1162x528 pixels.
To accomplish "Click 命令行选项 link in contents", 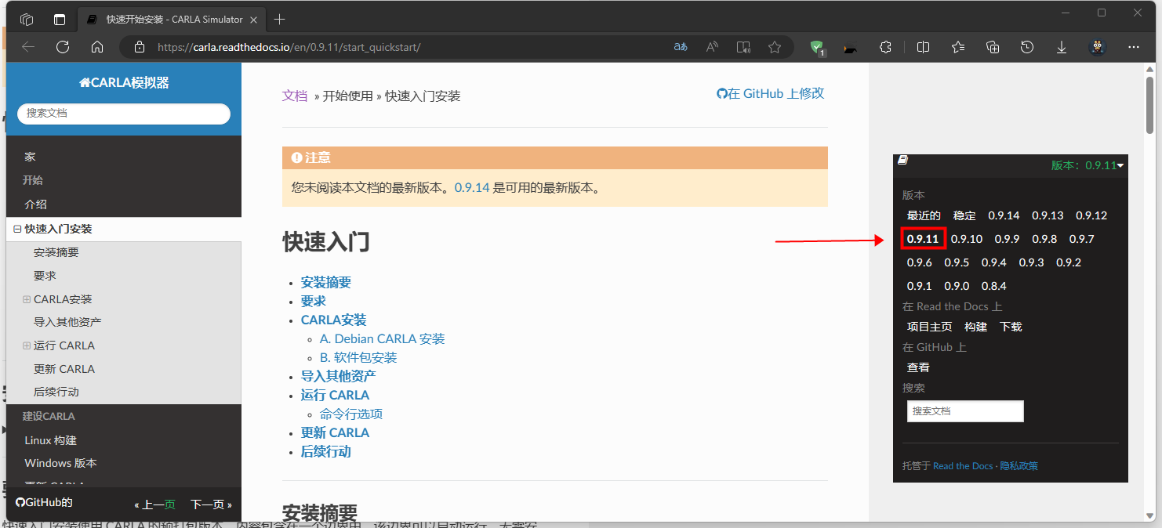I will [x=351, y=414].
